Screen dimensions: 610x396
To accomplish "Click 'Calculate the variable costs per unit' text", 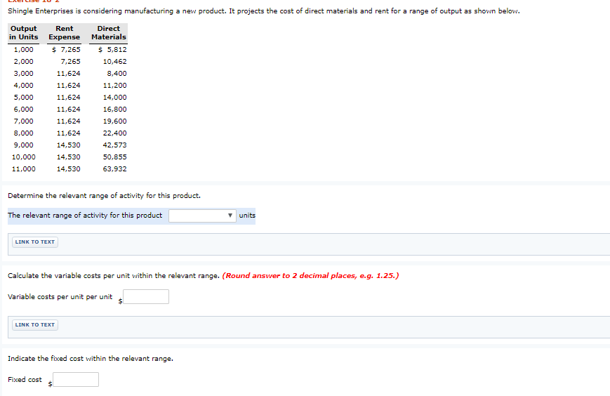I will [114, 276].
